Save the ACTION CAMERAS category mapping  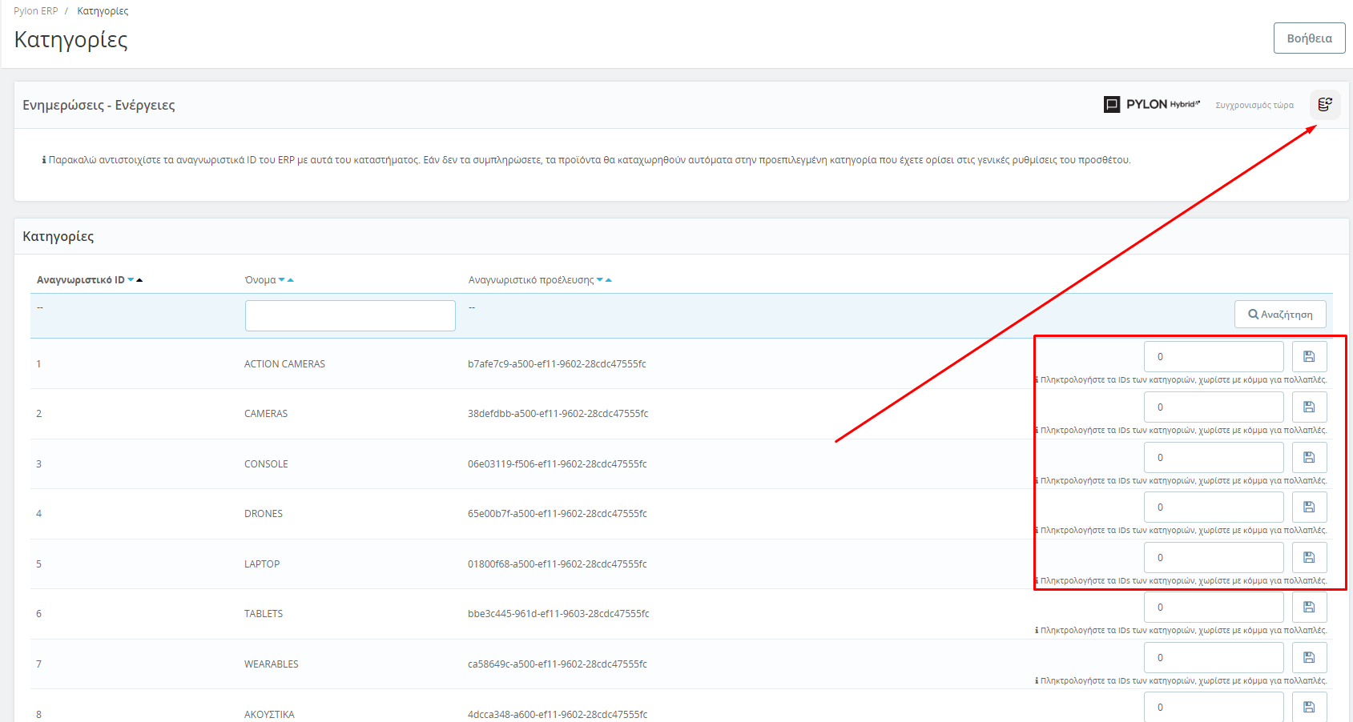coord(1309,357)
